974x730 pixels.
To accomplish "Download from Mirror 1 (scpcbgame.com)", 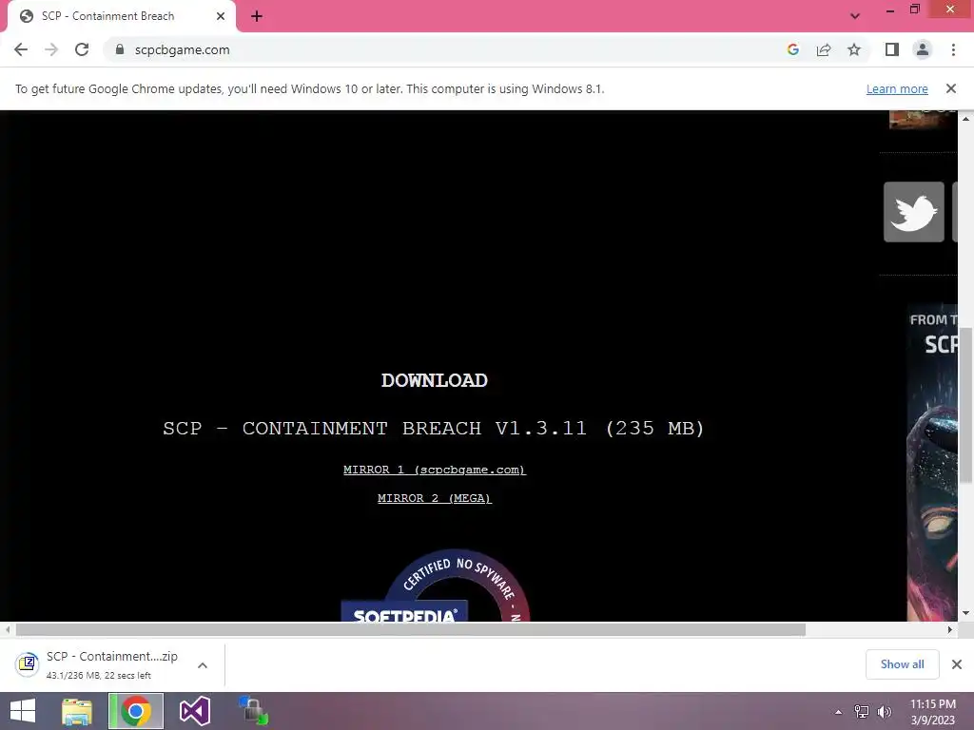I will (x=434, y=470).
